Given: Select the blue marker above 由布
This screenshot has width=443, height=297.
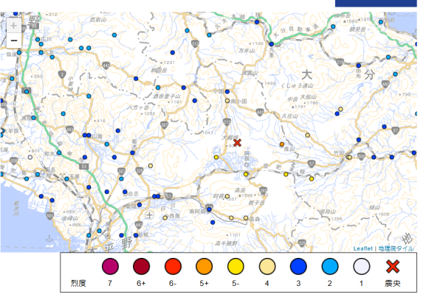Looking at the screenshot, I should click(359, 66).
